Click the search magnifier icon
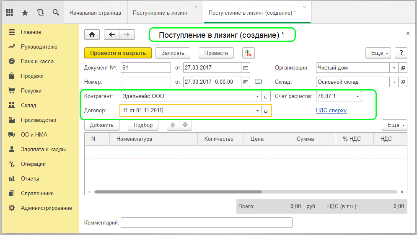This screenshot has height=235, width=417. tap(55, 13)
